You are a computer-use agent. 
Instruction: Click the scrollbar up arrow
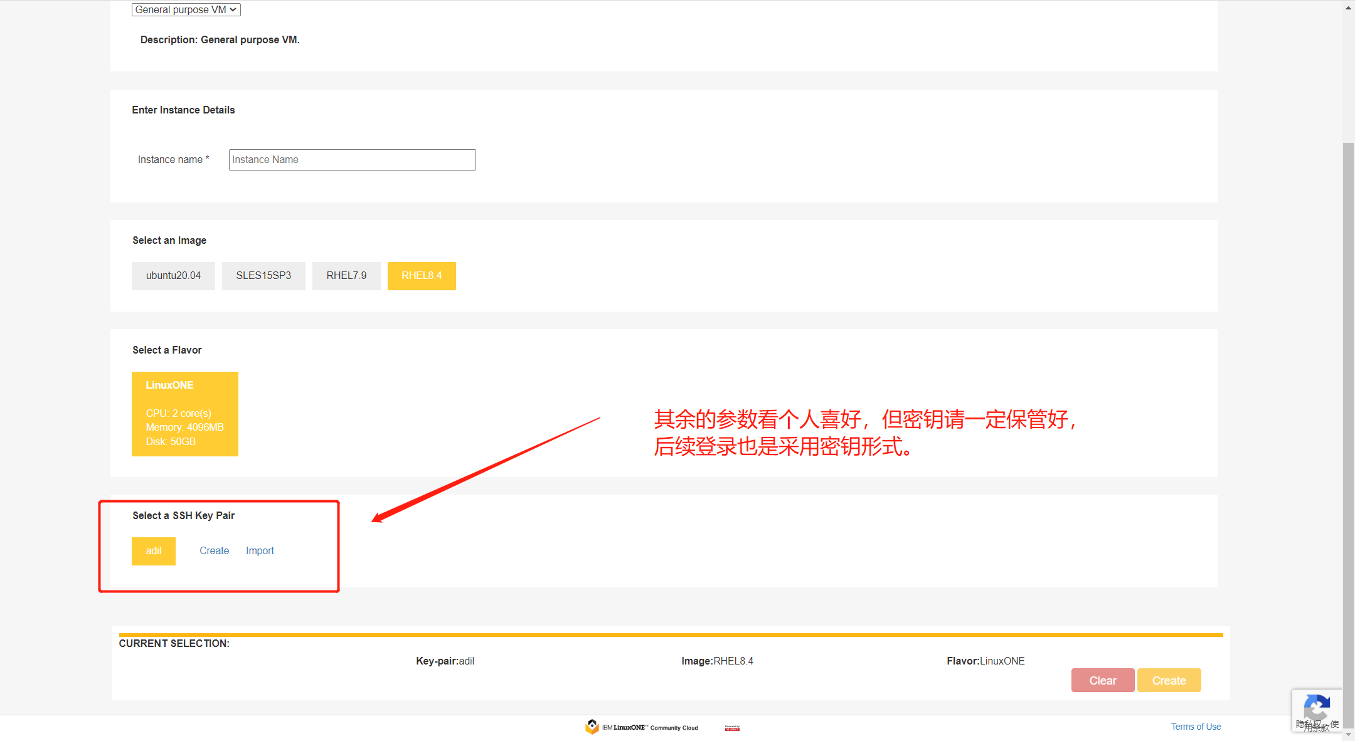(1348, 8)
